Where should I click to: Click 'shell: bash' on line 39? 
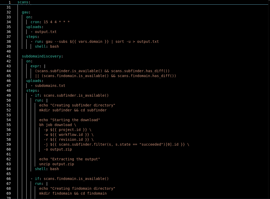pyautogui.click(x=47, y=46)
